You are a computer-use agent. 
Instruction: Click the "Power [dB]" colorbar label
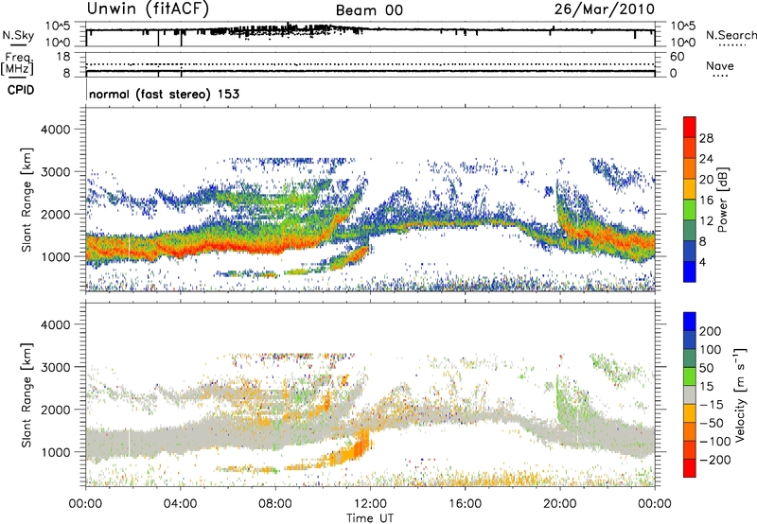click(x=722, y=200)
